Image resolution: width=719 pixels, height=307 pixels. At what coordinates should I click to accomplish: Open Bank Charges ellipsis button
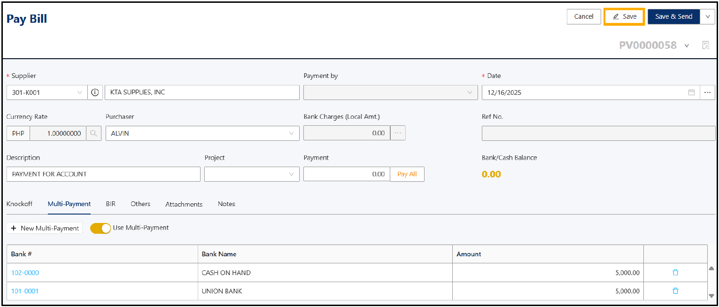tap(398, 133)
